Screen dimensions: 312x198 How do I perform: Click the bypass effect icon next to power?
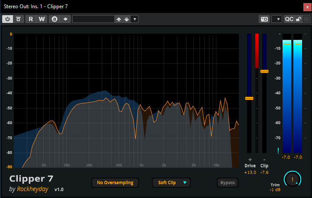pos(18,19)
